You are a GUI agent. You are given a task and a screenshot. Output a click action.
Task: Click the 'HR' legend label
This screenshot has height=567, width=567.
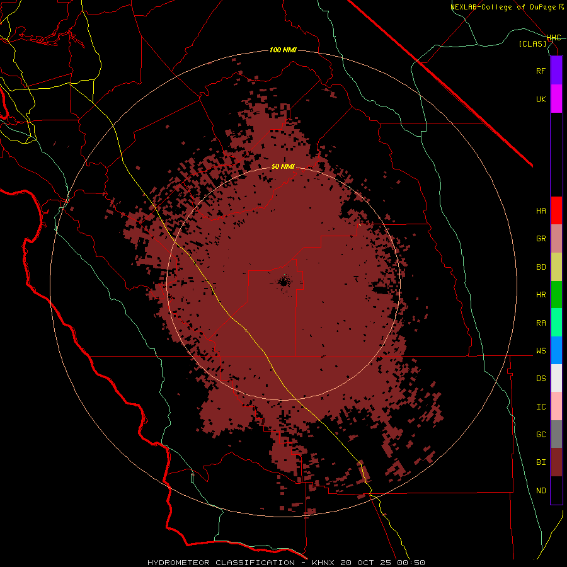(x=541, y=294)
